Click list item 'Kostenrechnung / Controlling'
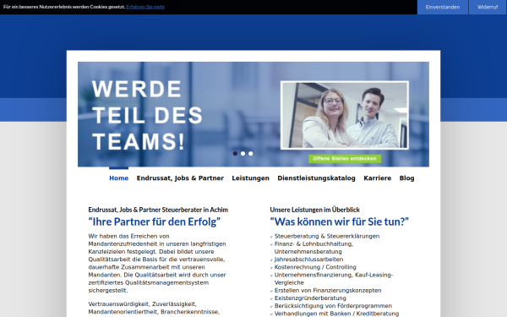 (x=315, y=267)
